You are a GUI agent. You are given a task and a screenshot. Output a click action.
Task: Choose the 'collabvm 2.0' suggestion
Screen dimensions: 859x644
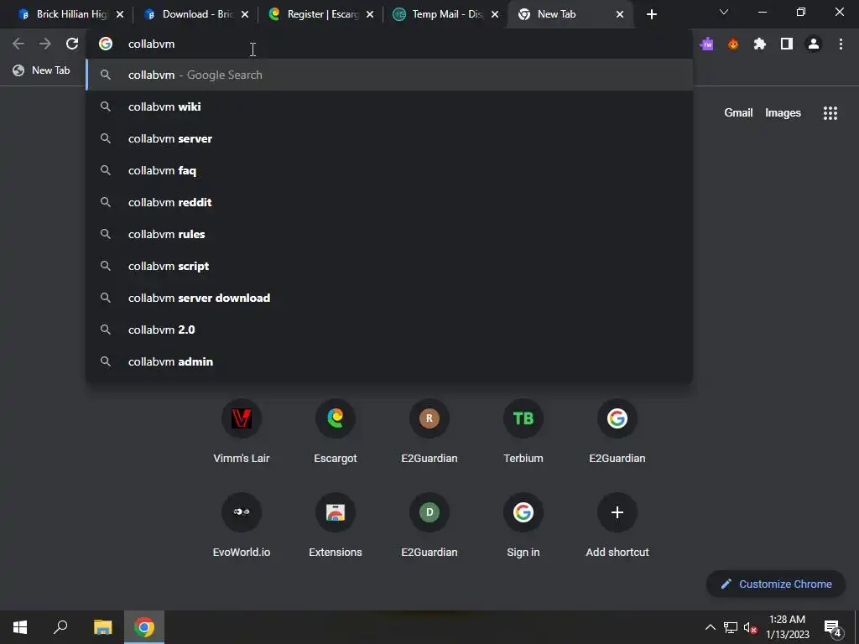[389, 330]
